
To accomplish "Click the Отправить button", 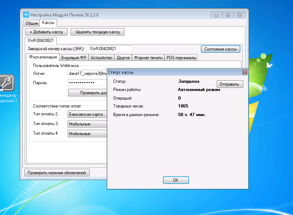I will click(230, 84).
